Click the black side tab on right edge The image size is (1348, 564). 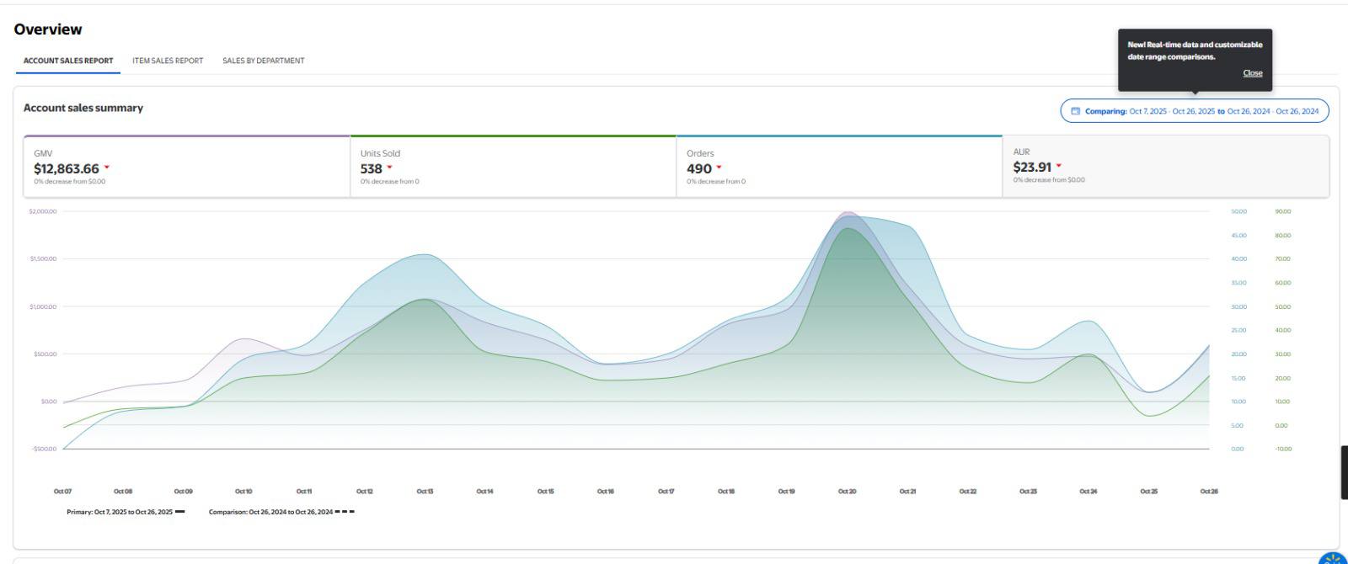coord(1344,472)
